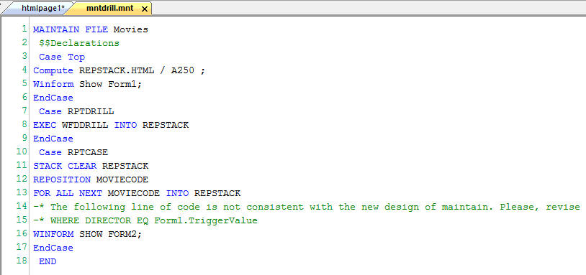Click the REPOSITION MOVIECODE line
Screen dimensions: 586x275
(91, 180)
